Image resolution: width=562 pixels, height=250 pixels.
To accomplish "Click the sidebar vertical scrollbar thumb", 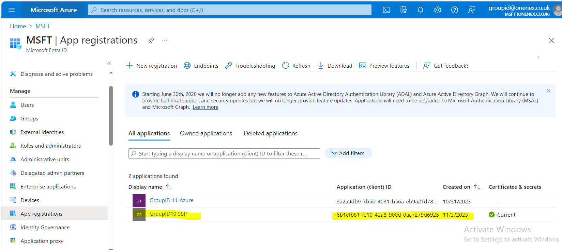I will point(111,116).
